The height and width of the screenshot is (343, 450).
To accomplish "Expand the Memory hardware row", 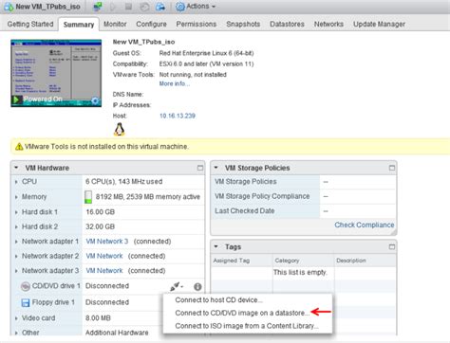I will [16, 197].
